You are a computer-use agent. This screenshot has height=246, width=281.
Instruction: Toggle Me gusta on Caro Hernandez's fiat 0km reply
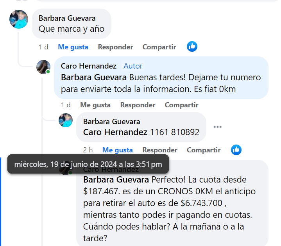[x=95, y=105]
